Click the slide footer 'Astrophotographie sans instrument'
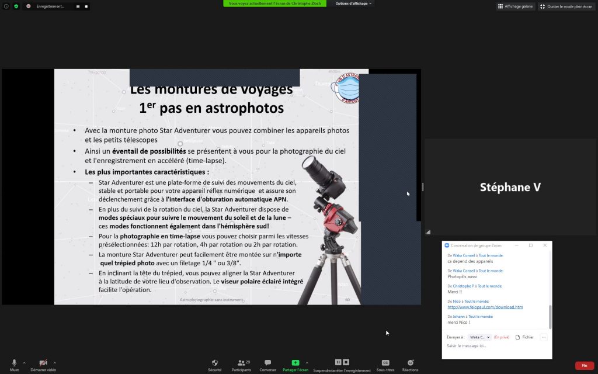Image resolution: width=598 pixels, height=374 pixels. click(x=211, y=300)
